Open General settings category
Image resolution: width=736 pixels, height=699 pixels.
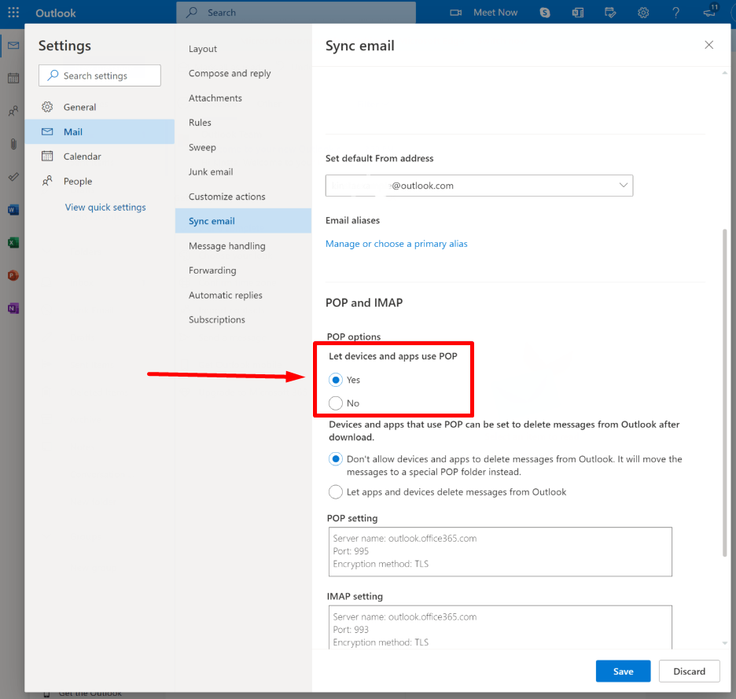(x=100, y=107)
